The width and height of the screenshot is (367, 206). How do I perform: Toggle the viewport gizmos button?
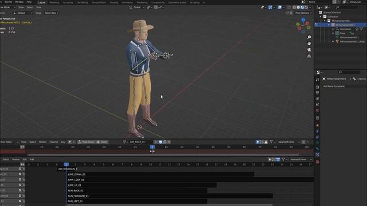pyautogui.click(x=270, y=7)
